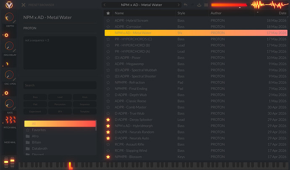Screen dimensions: 290x170
Task: Unfavorite the NPM x AD - Hybridmorph preset
Action: coord(108,126)
